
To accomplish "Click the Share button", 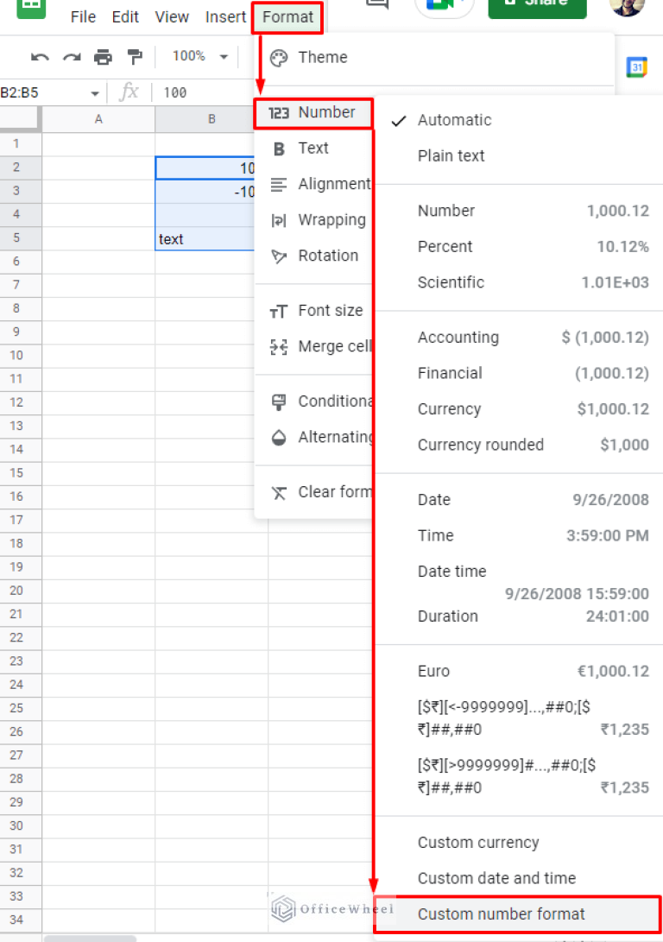I will click(x=537, y=7).
